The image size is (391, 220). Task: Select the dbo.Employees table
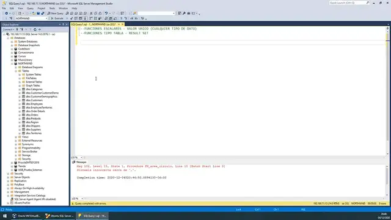[x=34, y=104]
